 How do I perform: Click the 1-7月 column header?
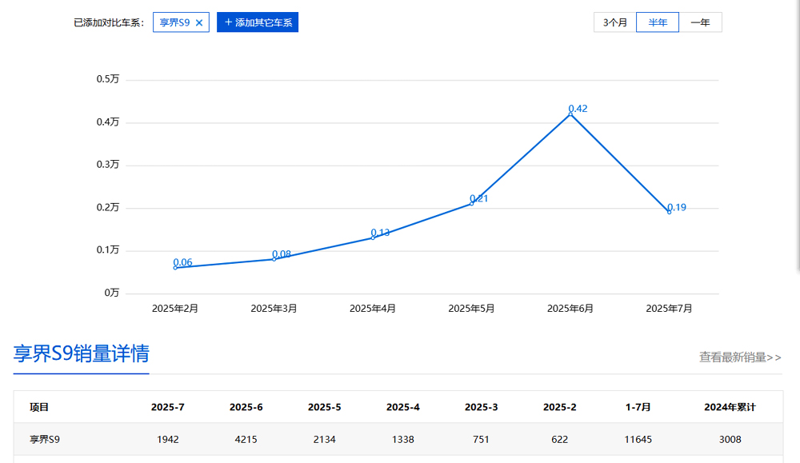click(x=638, y=407)
